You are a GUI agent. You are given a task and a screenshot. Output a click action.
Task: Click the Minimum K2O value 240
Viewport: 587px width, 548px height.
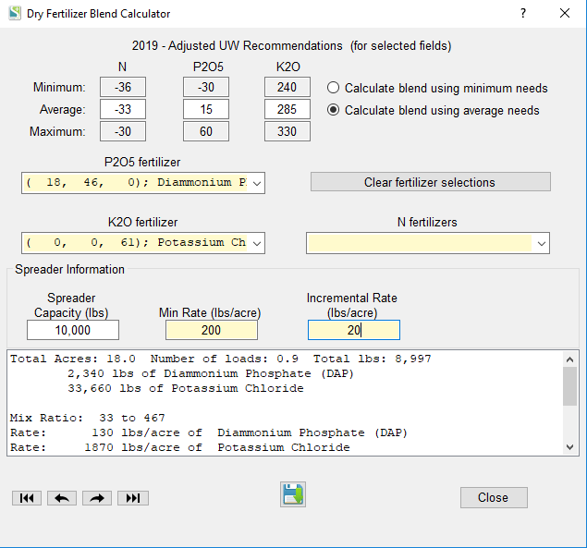(287, 87)
